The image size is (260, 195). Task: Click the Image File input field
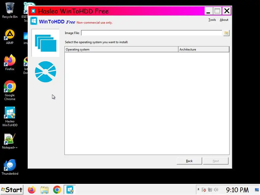[152, 33]
